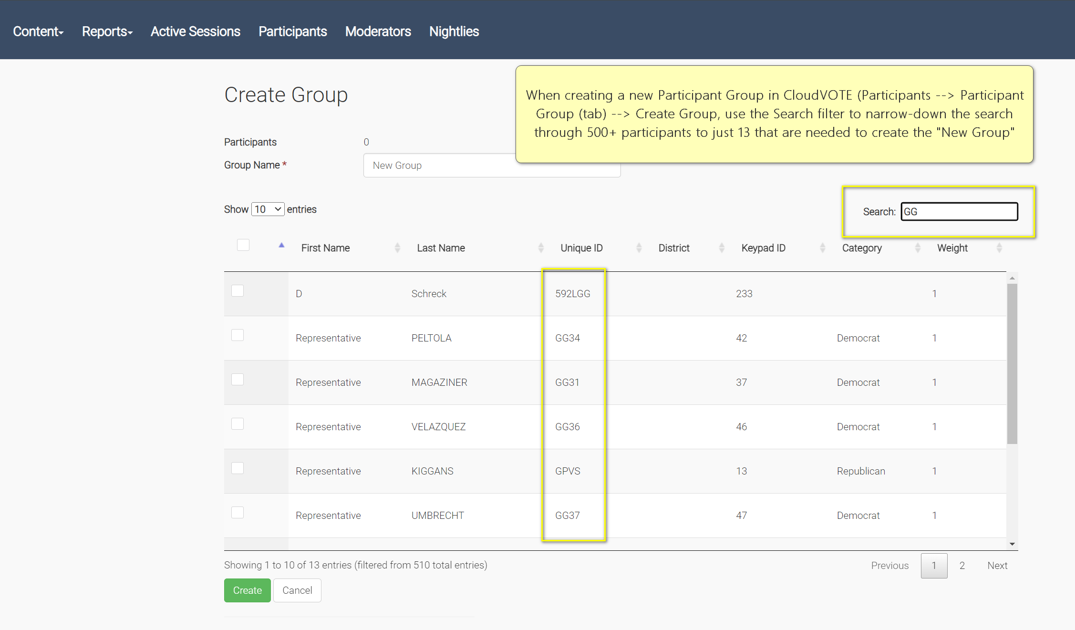The image size is (1075, 630).
Task: Click the Weight column sort arrows
Action: (999, 248)
